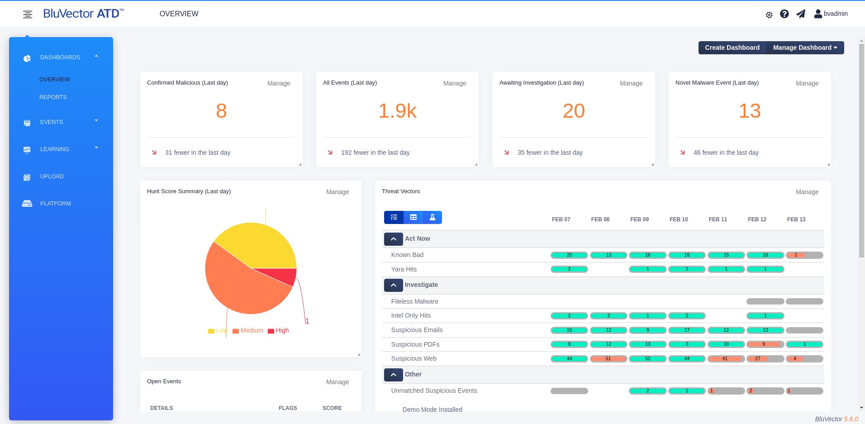The height and width of the screenshot is (424, 865).
Task: Click the paper plane send icon
Action: pos(801,14)
